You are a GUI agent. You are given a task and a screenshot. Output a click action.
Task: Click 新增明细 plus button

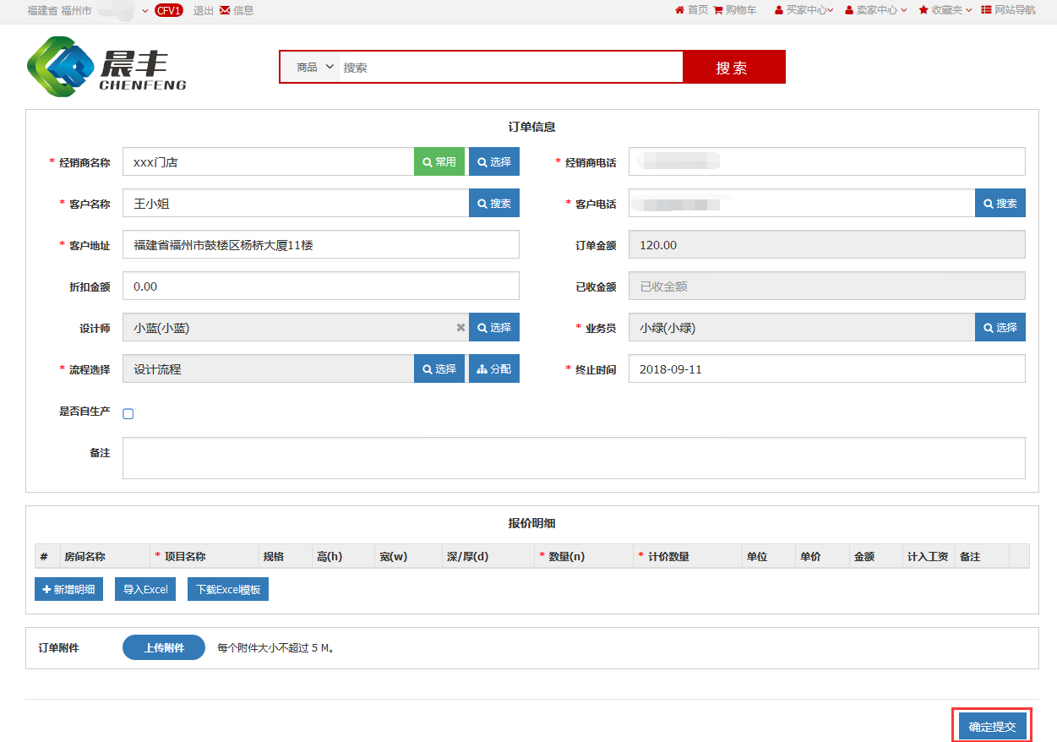pyautogui.click(x=68, y=589)
